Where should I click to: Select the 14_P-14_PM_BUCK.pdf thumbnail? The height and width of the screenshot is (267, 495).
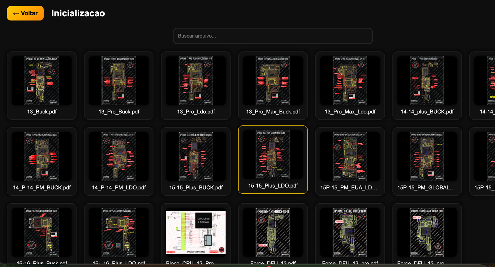point(42,157)
